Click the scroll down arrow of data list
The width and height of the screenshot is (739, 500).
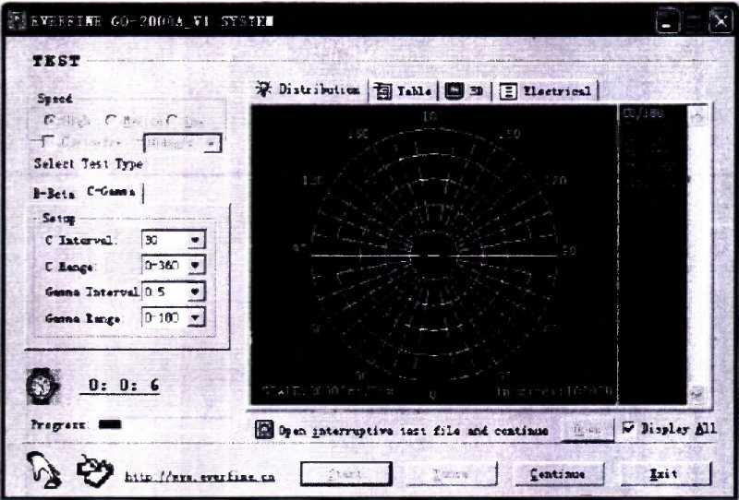pyautogui.click(x=698, y=394)
